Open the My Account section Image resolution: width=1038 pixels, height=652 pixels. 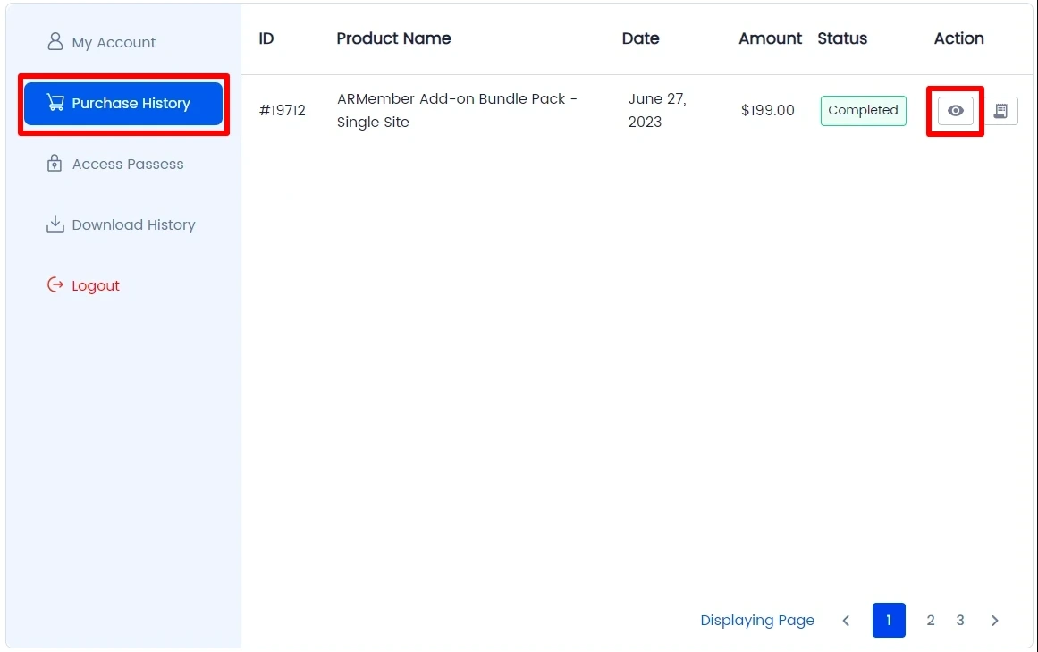101,42
